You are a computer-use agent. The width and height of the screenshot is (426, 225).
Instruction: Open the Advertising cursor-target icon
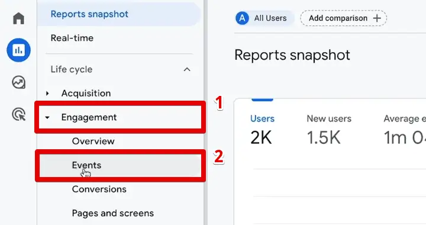pos(18,114)
